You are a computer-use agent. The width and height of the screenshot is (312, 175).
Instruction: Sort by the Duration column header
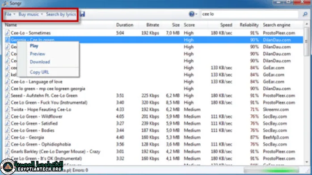(x=125, y=25)
